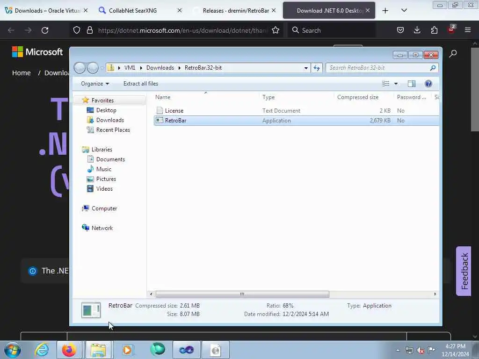This screenshot has height=359, width=479.
Task: Sort by the Name column header
Action: [x=162, y=97]
